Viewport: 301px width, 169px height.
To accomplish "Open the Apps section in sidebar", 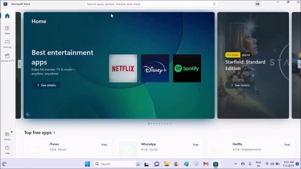I will [x=8, y=30].
